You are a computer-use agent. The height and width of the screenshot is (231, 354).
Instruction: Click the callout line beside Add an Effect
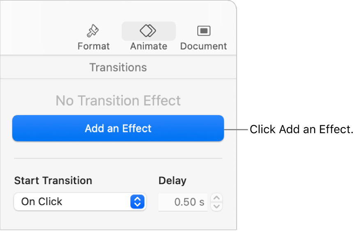coord(236,129)
